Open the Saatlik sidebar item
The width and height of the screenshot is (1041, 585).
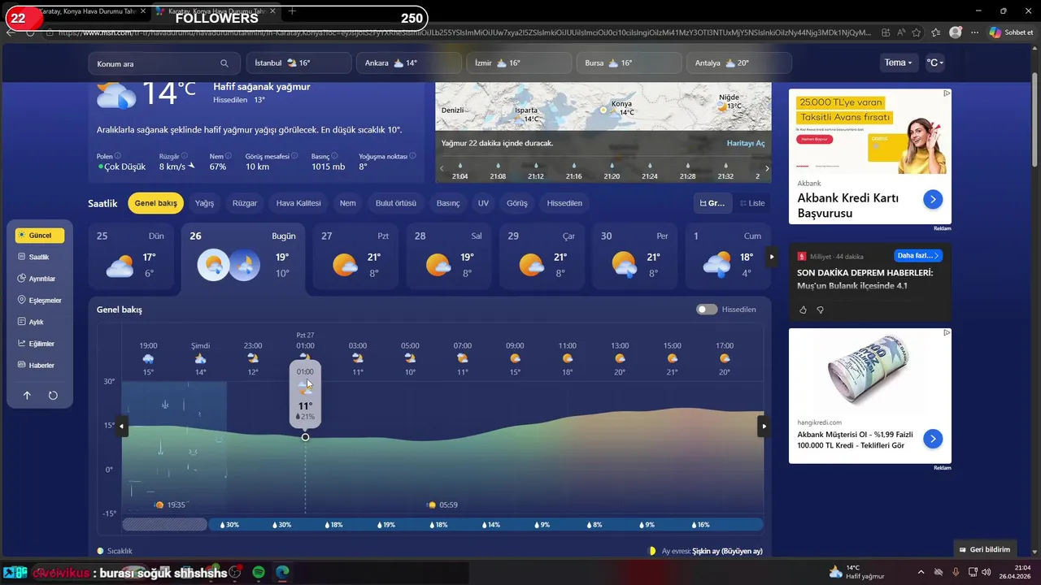pyautogui.click(x=40, y=257)
